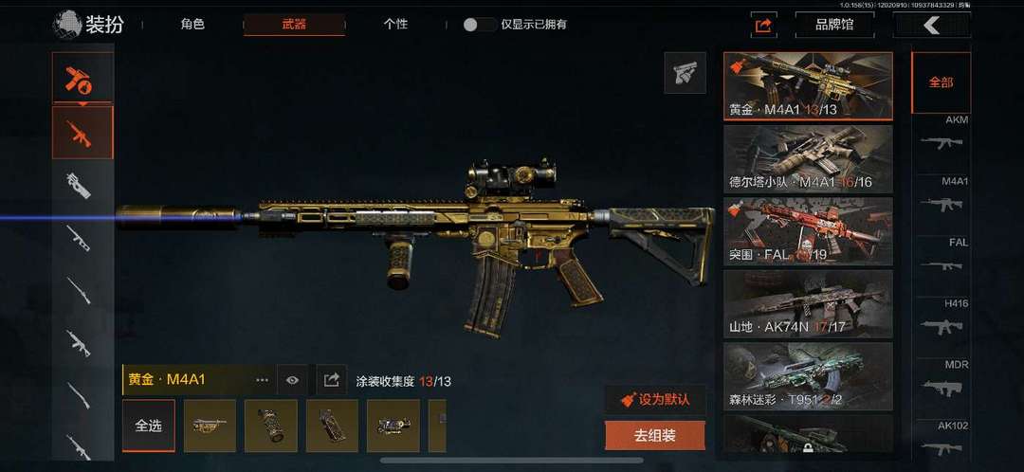Select all parts with 全选
The width and height of the screenshot is (1024, 472).
(x=148, y=426)
